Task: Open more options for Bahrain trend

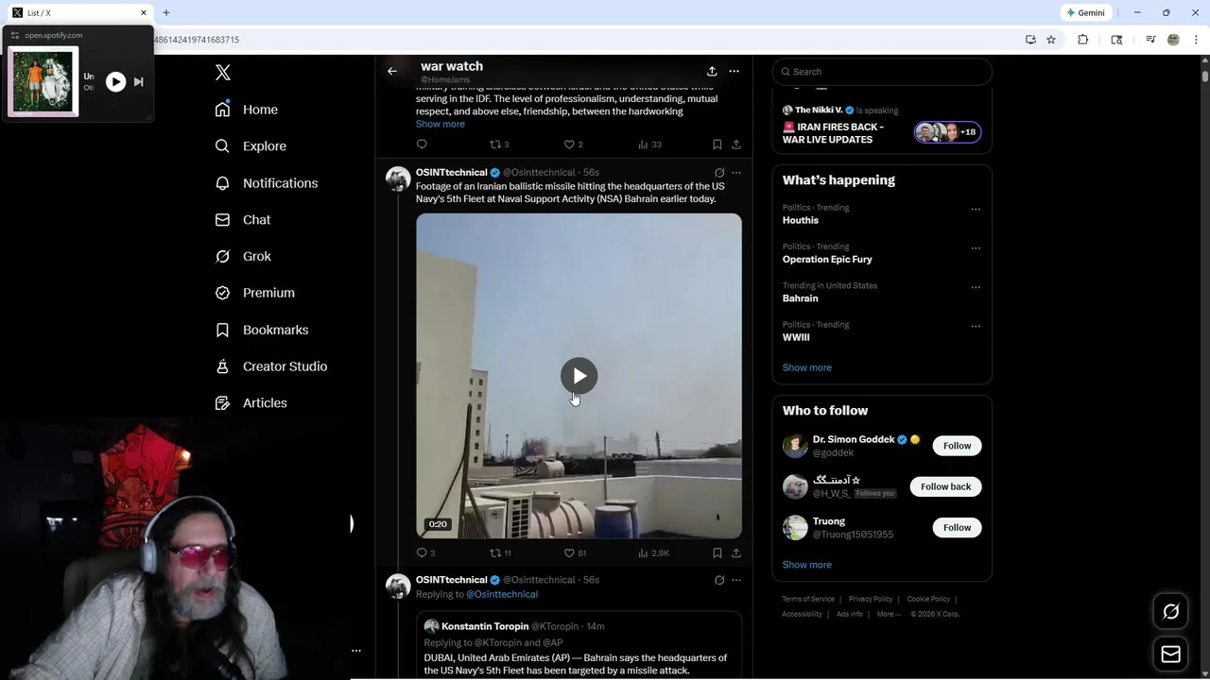Action: [976, 287]
